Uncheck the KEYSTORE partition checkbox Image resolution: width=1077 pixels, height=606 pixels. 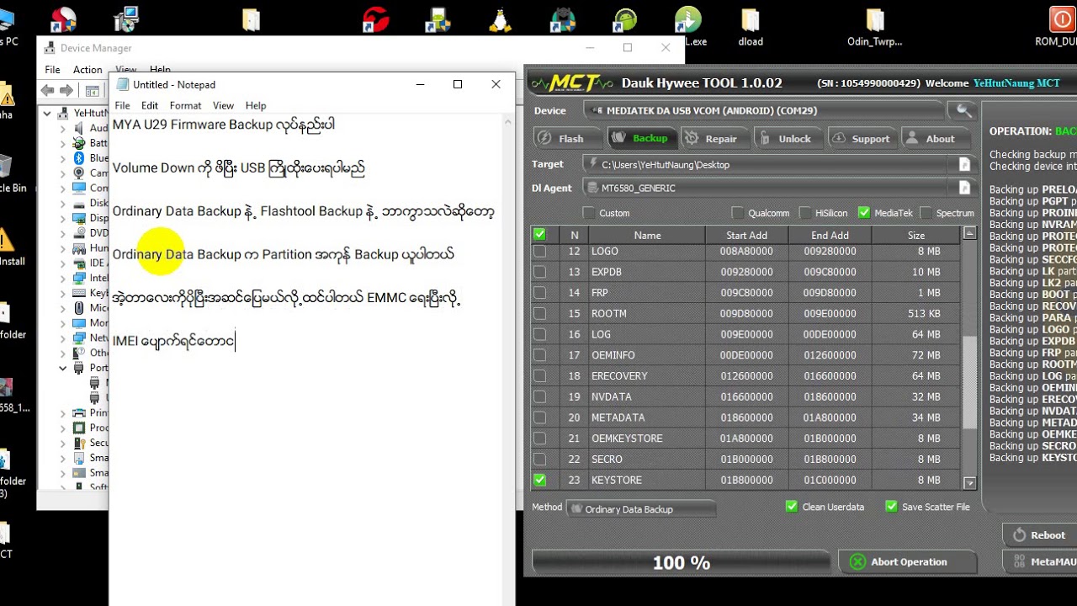539,480
